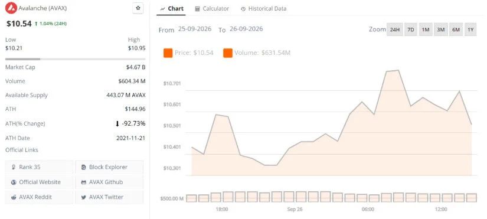Image resolution: width=487 pixels, height=219 pixels.
Task: Open the AVAX Github link
Action: 109,182
